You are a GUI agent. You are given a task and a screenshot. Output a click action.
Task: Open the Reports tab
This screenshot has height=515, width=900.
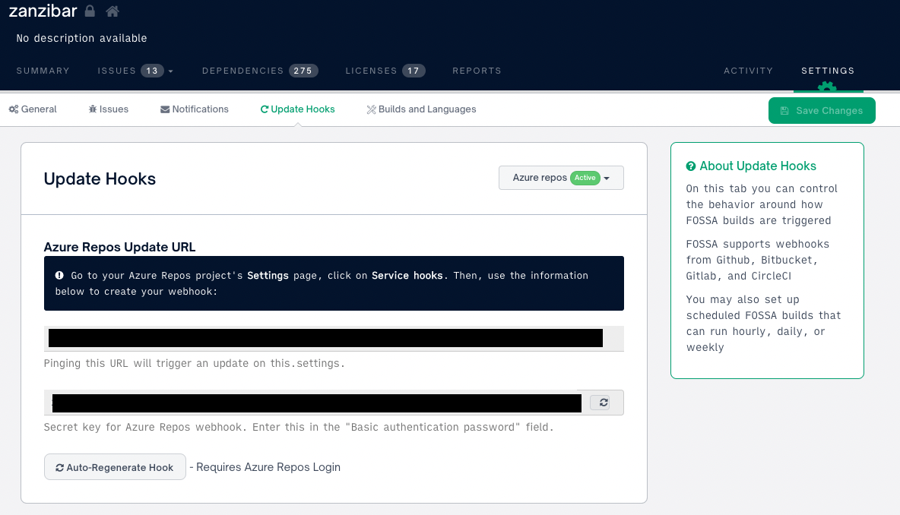pyautogui.click(x=477, y=71)
